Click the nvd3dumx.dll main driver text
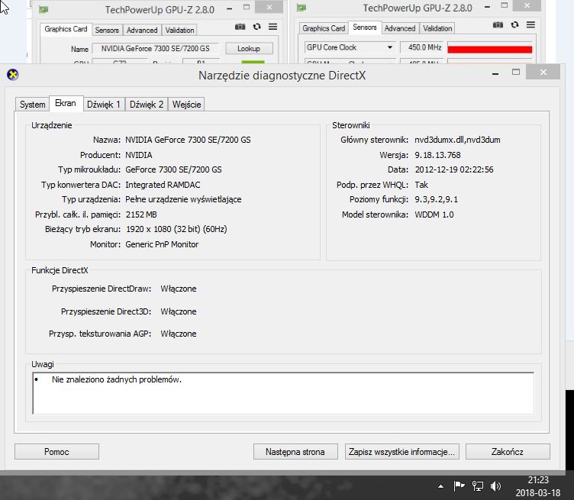Viewport: 574px width, 500px height. point(457,140)
